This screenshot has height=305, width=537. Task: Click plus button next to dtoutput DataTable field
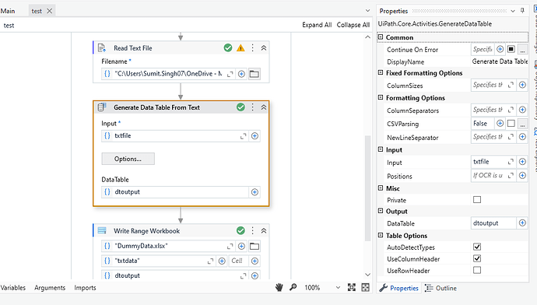[254, 192]
